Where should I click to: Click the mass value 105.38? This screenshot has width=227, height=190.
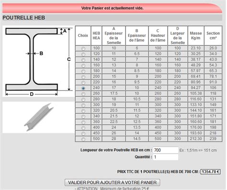click(x=196, y=94)
